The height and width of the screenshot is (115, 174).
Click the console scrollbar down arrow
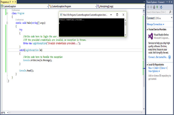click(x=125, y=35)
